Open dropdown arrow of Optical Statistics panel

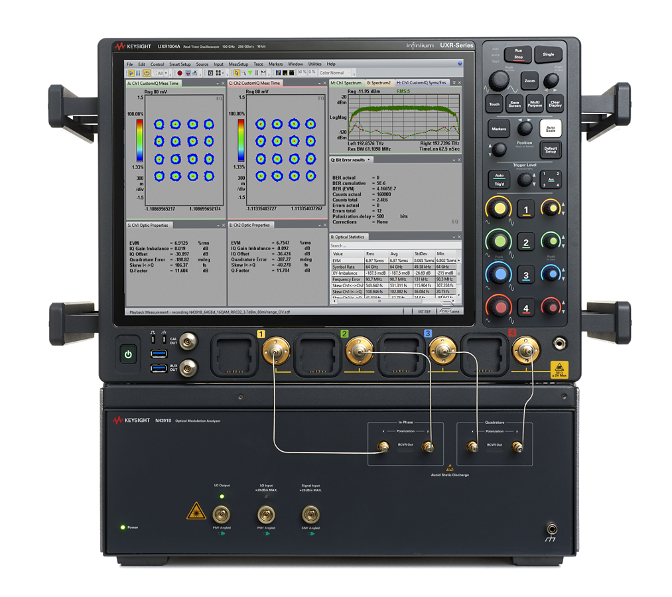[x=454, y=237]
